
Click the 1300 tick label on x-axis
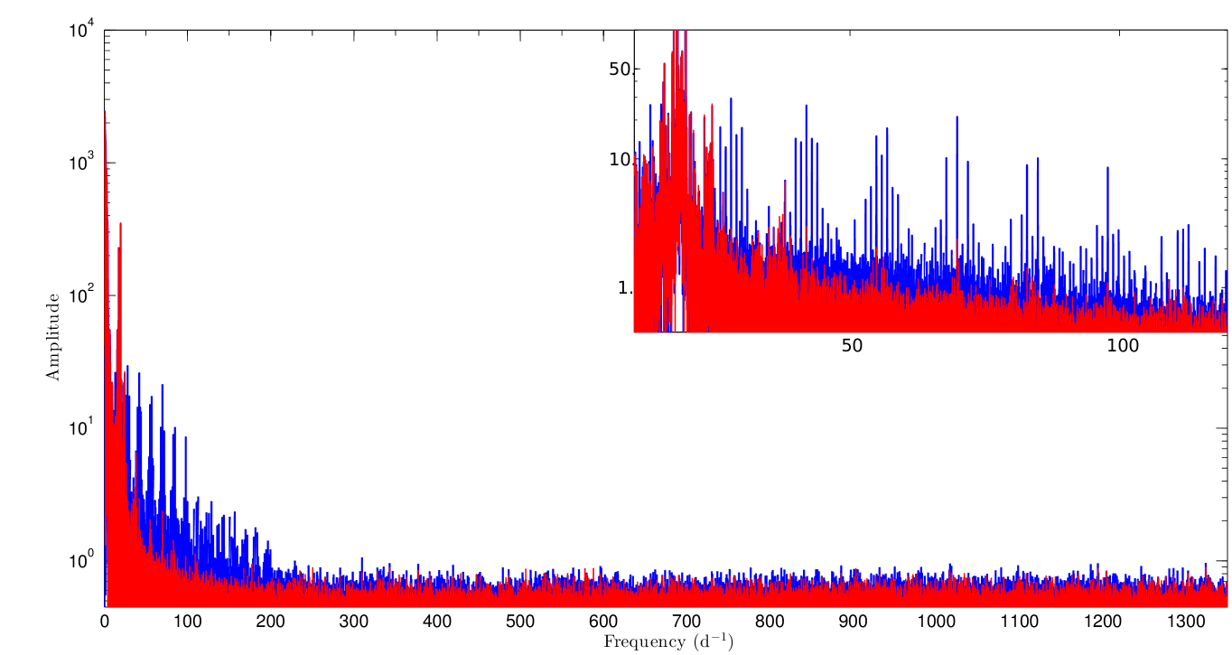[x=1185, y=622]
